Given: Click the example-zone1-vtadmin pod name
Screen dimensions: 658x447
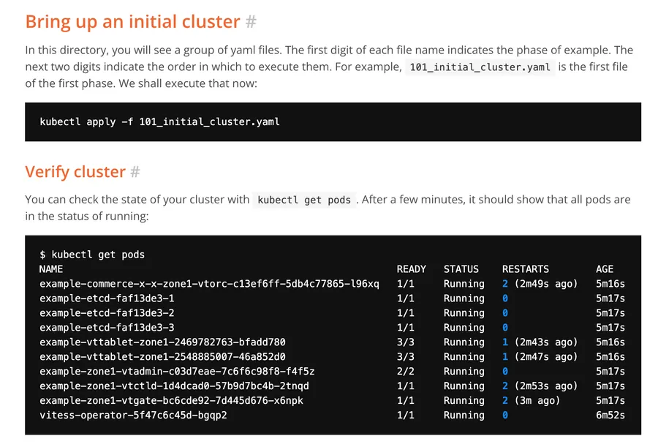Looking at the screenshot, I should (x=177, y=371).
